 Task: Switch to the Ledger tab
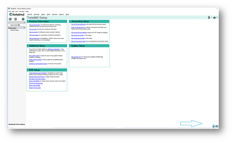point(43,15)
